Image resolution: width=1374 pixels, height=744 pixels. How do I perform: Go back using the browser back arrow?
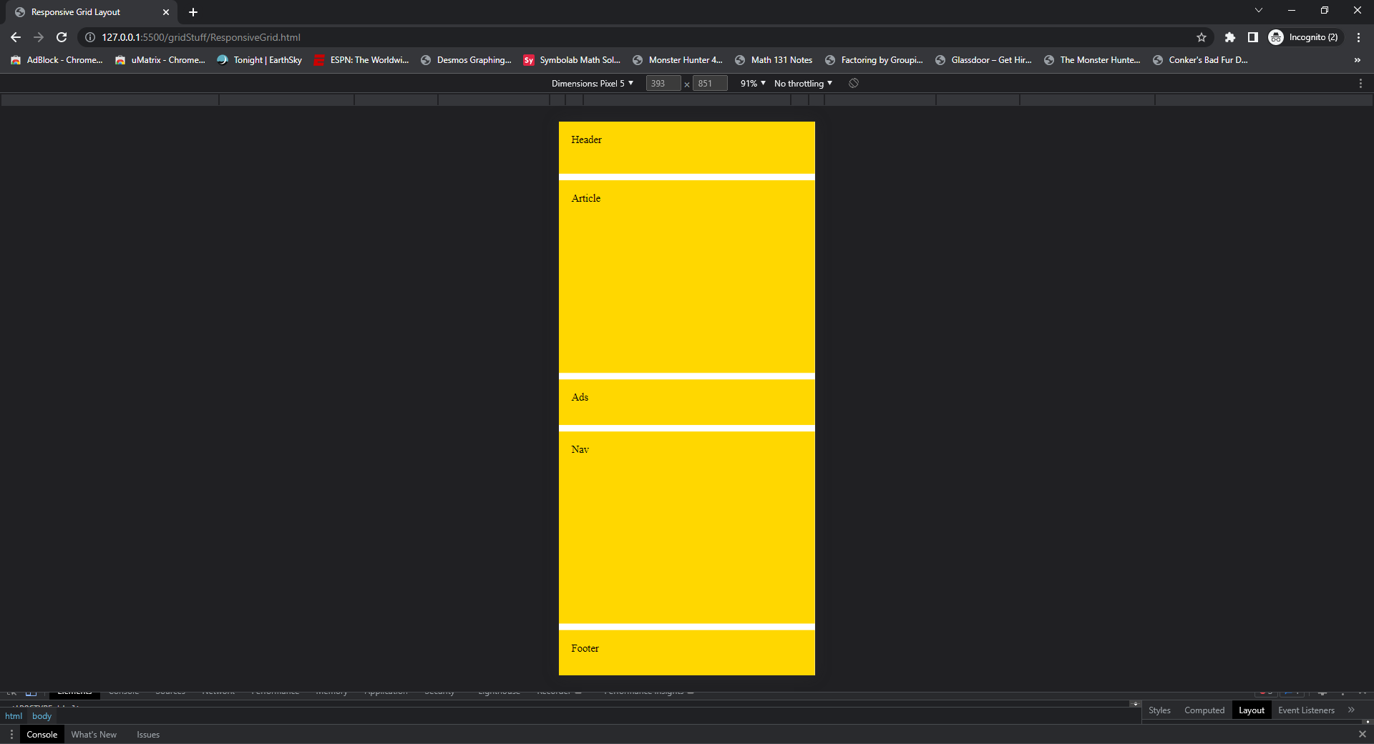16,37
